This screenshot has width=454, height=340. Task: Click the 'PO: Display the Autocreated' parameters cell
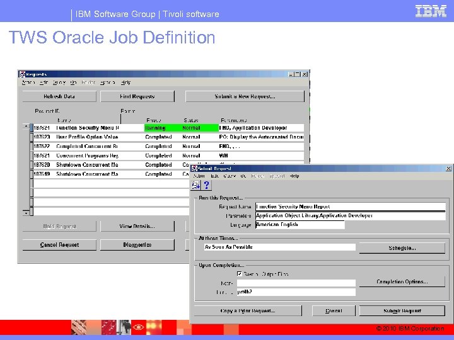click(262, 137)
